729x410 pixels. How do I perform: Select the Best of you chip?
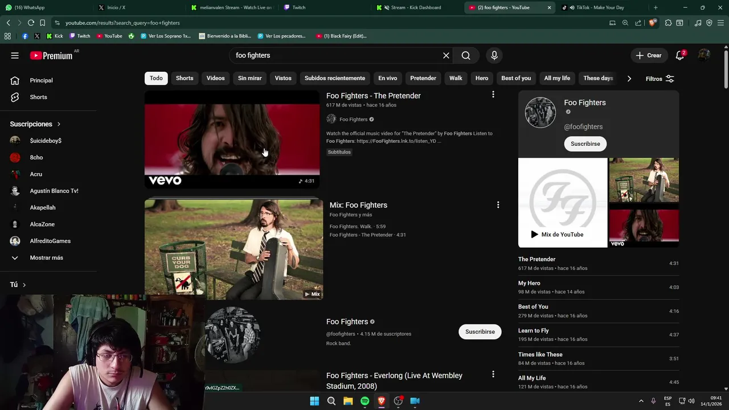point(516,78)
